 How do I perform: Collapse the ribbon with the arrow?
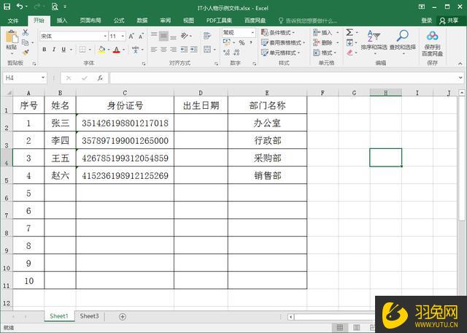(460, 64)
